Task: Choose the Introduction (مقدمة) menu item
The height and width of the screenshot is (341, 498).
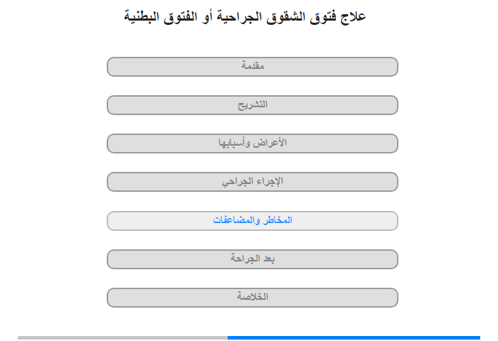Action: pos(253,67)
